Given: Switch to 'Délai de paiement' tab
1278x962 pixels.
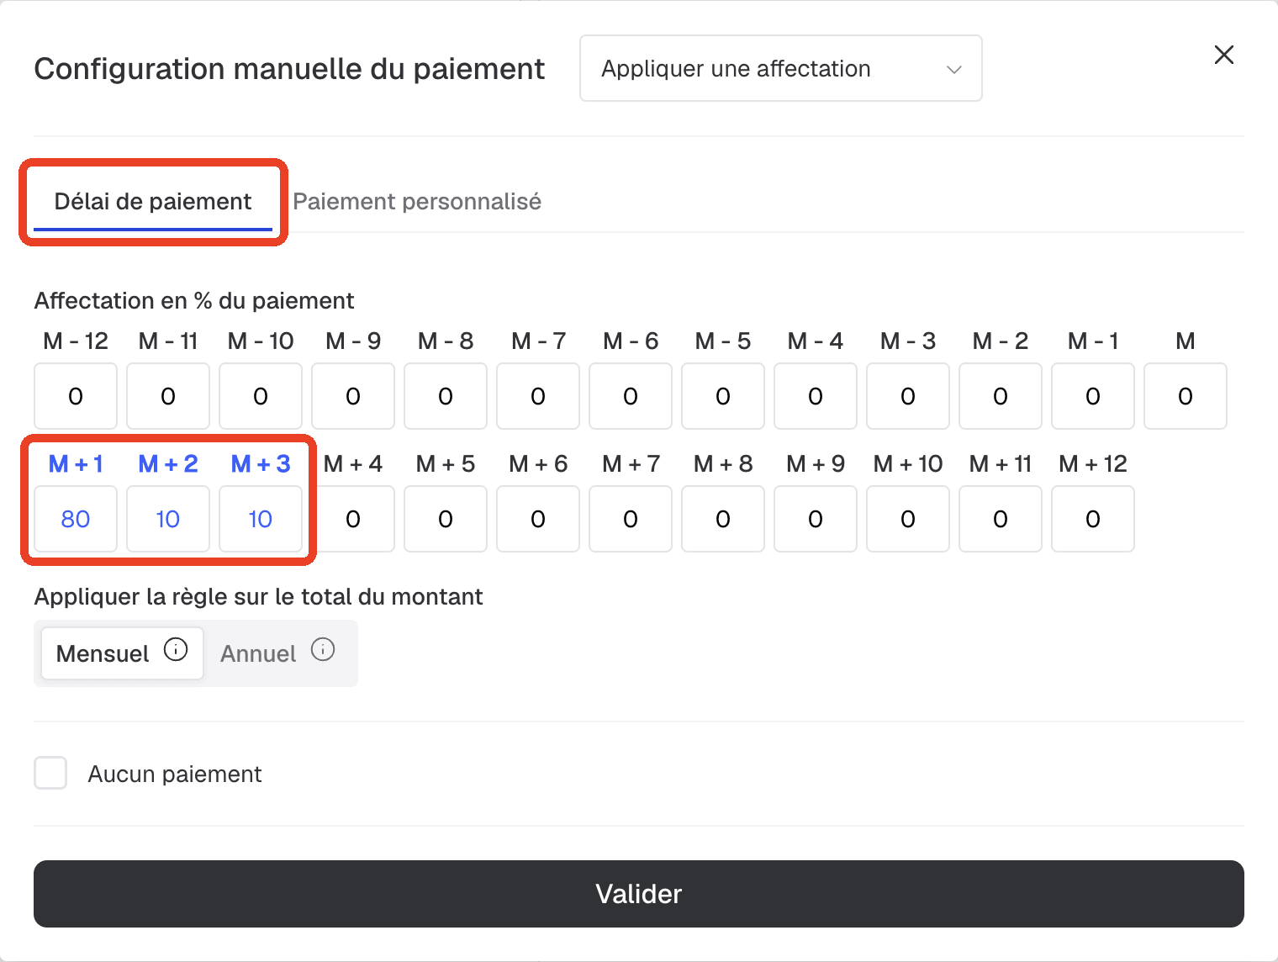Looking at the screenshot, I should tap(153, 202).
